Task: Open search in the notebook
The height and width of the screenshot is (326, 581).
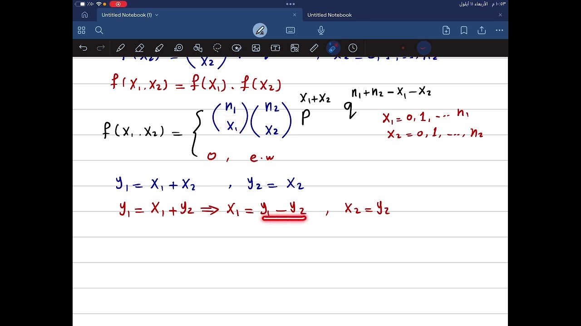Action: (99, 30)
